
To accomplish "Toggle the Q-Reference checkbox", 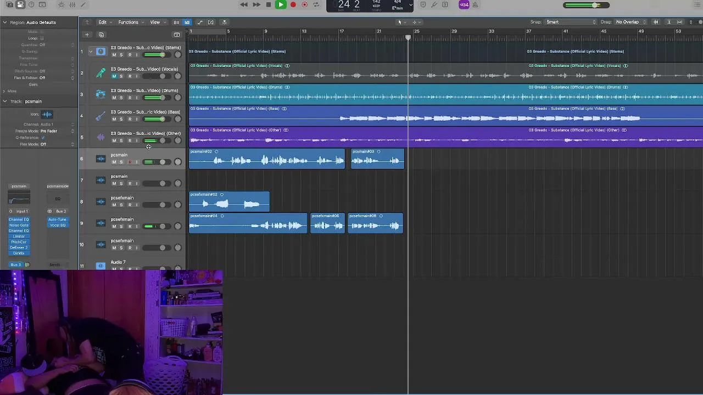I will [43, 138].
